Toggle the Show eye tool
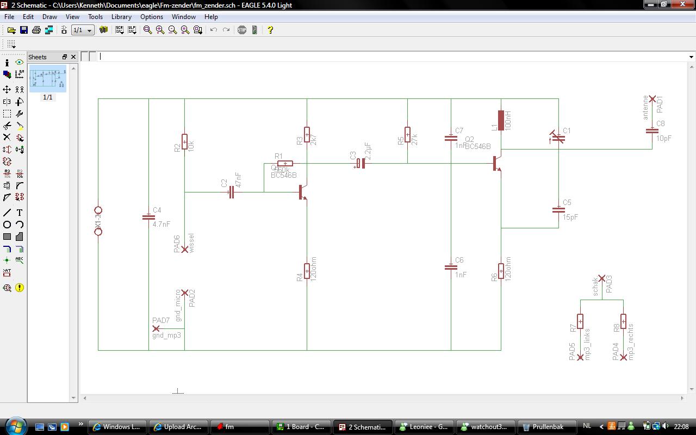 point(20,63)
